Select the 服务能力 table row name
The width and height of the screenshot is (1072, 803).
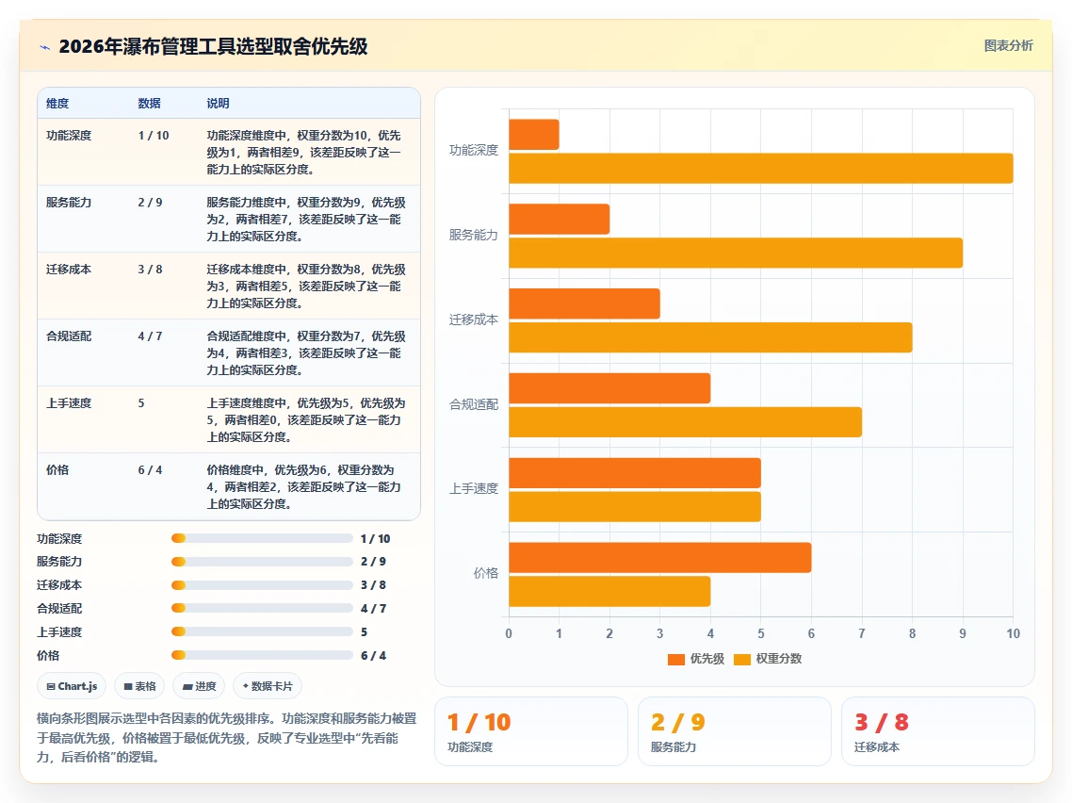(x=69, y=203)
